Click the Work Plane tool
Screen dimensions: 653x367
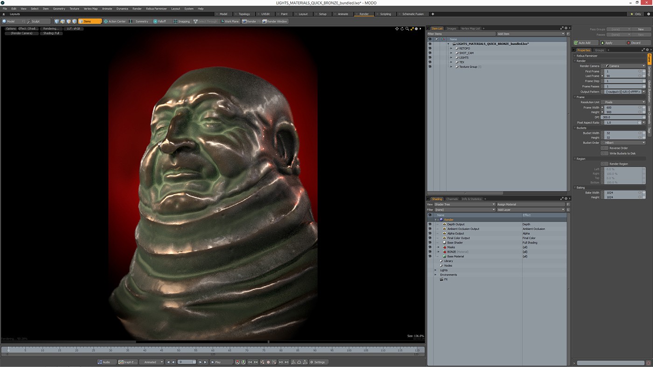click(229, 21)
